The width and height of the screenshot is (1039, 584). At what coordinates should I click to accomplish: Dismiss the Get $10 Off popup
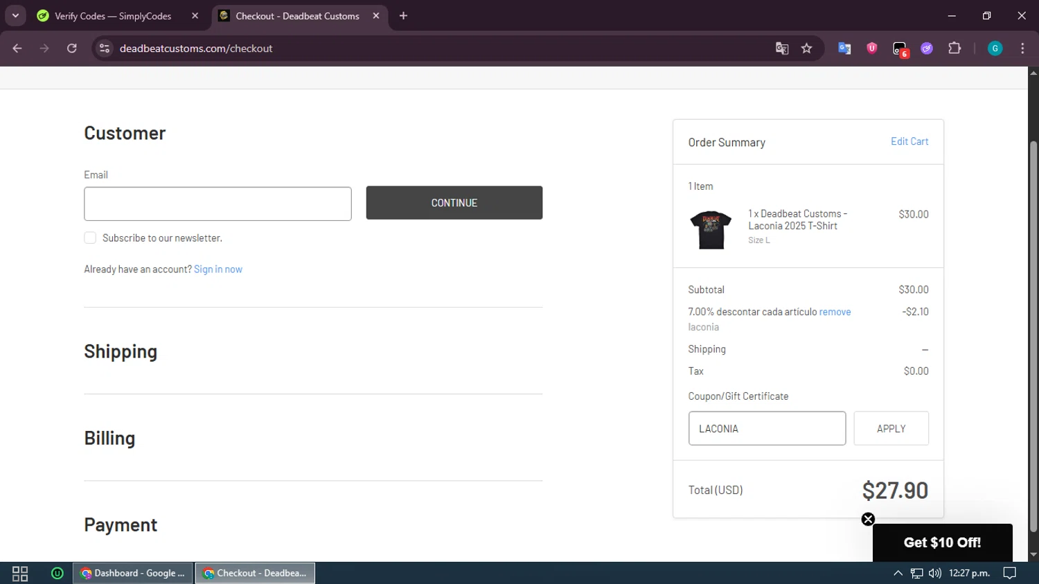[868, 520]
